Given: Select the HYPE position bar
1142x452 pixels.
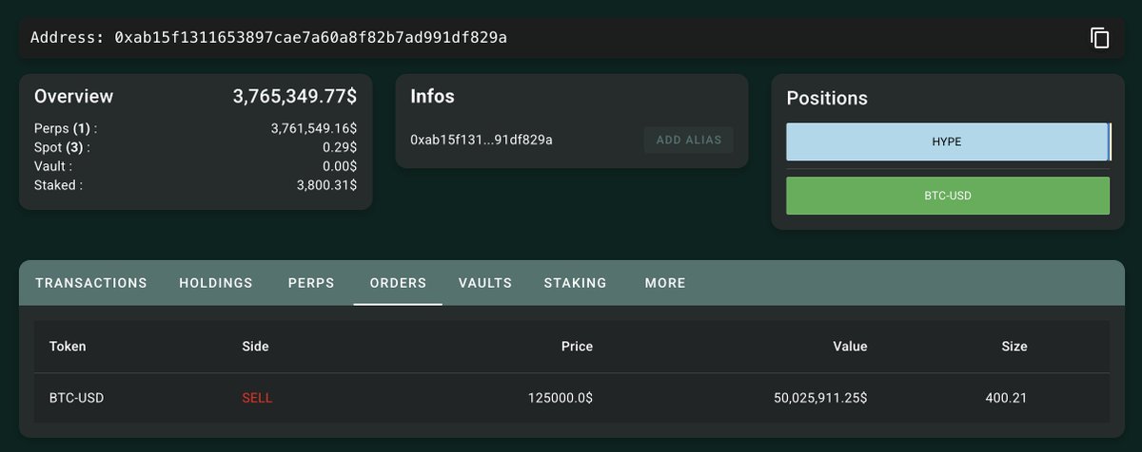Looking at the screenshot, I should [x=948, y=141].
